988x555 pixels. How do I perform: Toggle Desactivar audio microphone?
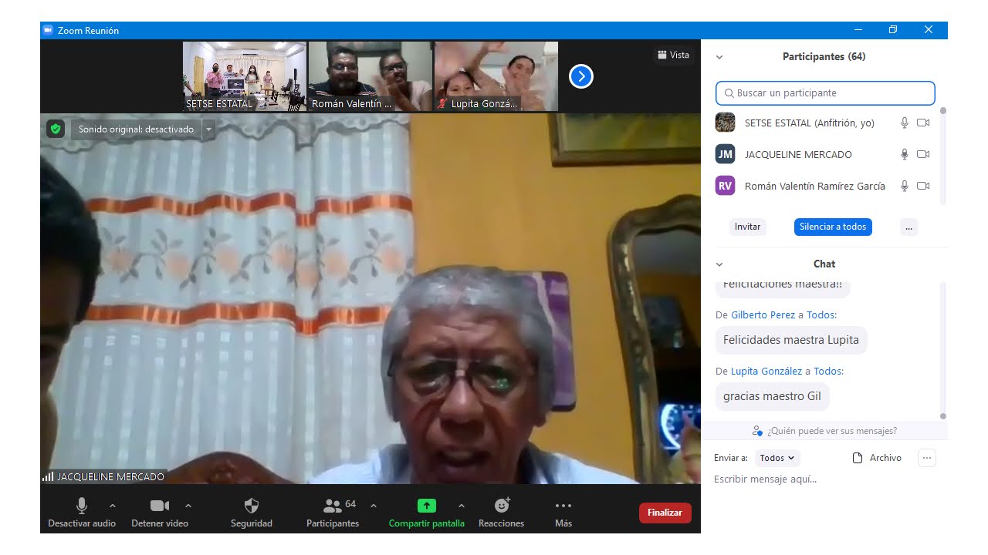pyautogui.click(x=82, y=506)
